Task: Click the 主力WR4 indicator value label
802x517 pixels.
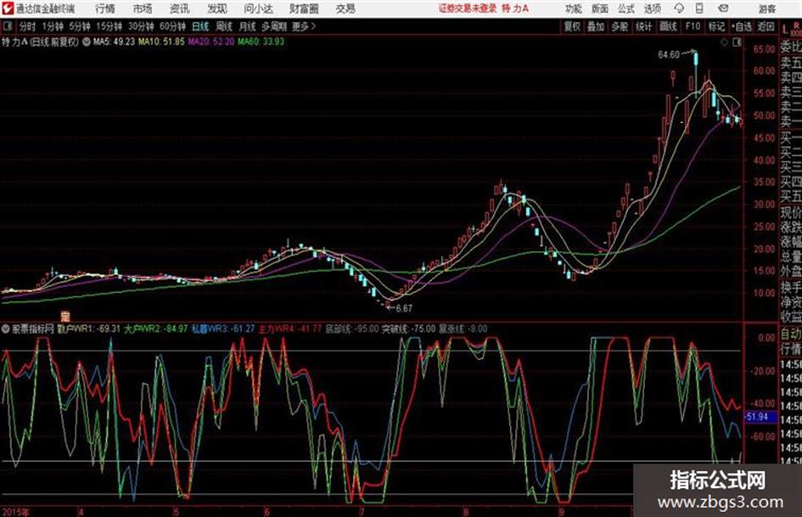Action: coord(290,329)
